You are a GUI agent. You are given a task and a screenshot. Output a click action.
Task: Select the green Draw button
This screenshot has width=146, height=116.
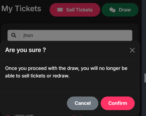120,10
